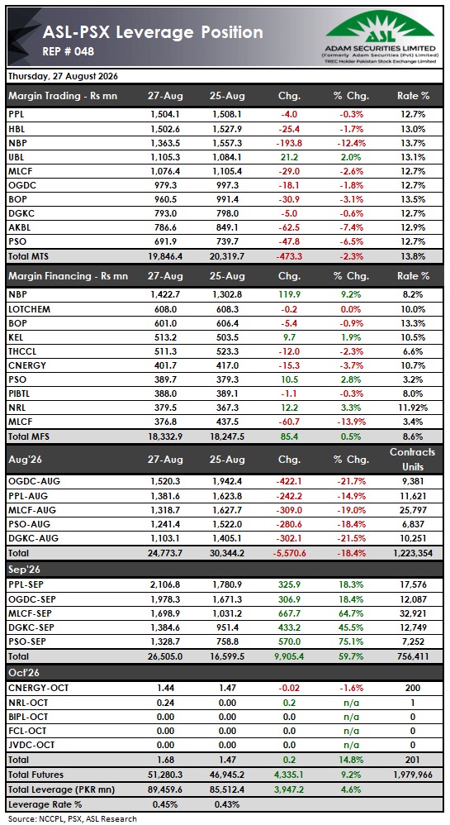Click the Thursday, 27 August 2026 date line
Image resolution: width=450 pixels, height=825 pixels.
click(x=63, y=76)
